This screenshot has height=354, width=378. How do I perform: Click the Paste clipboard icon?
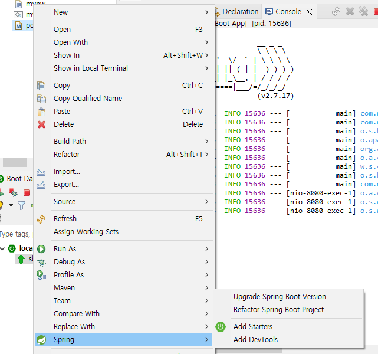(41, 112)
